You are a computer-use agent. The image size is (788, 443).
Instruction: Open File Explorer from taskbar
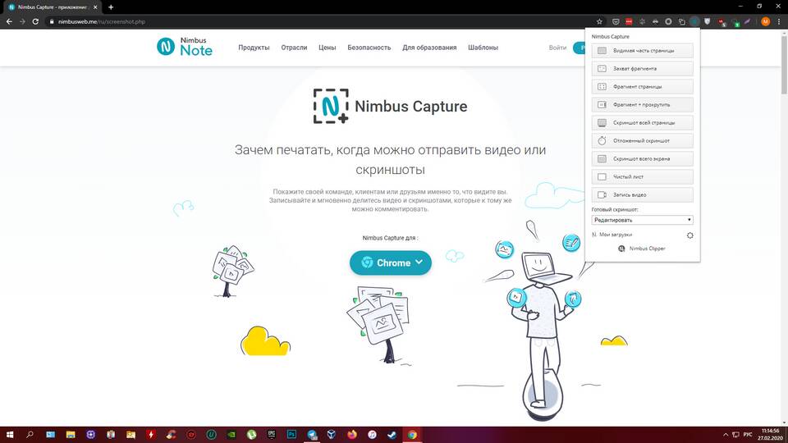tap(71, 435)
